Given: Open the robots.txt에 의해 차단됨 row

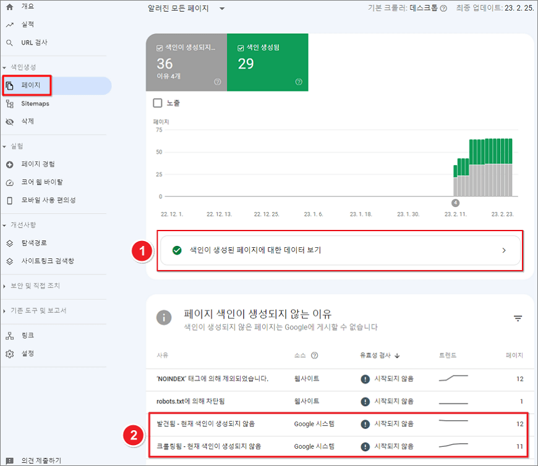Looking at the screenshot, I should coord(339,402).
